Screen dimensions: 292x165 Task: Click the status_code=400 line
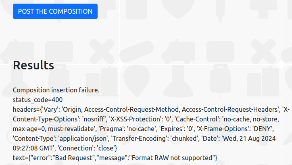38,99
